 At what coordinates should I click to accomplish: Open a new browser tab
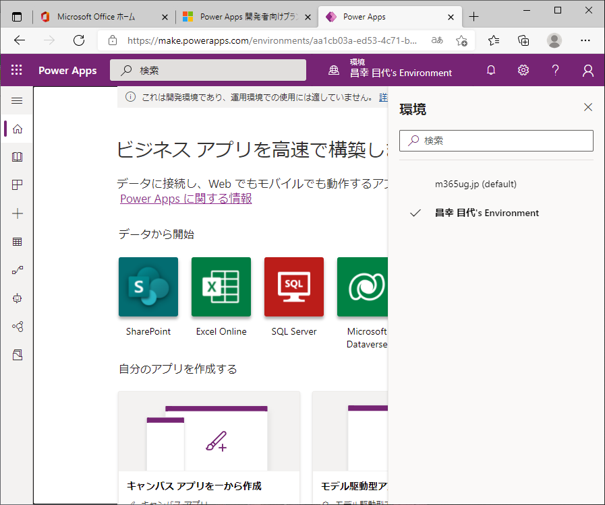pos(473,17)
